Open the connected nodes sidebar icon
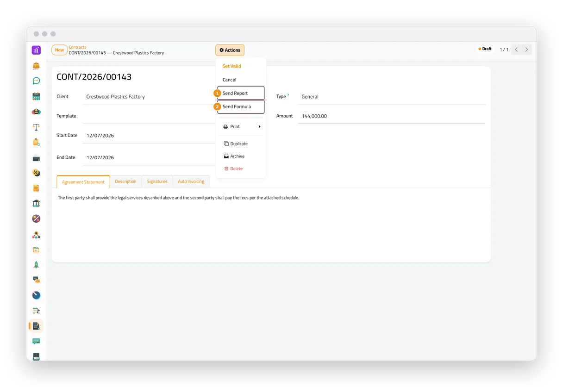Screen dimensions: 563x387 [x=36, y=234]
